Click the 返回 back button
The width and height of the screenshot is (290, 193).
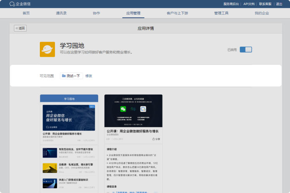[20, 28]
